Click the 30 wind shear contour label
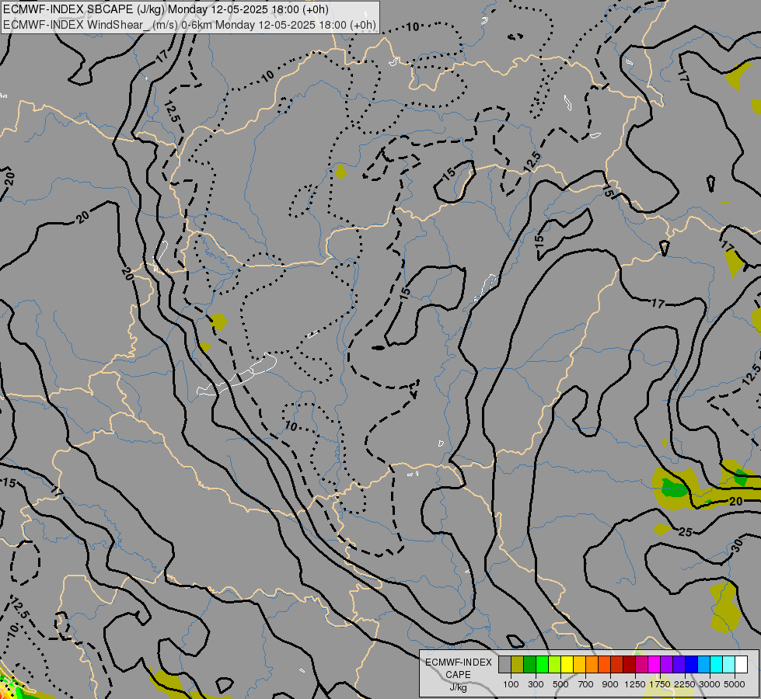 (x=737, y=546)
